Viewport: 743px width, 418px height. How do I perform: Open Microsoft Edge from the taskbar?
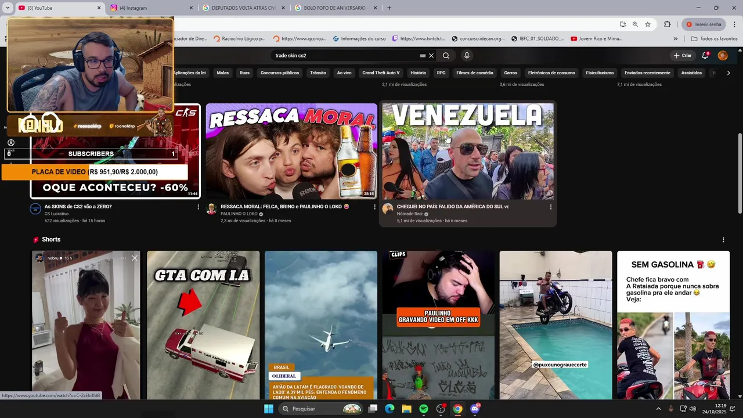click(x=389, y=409)
